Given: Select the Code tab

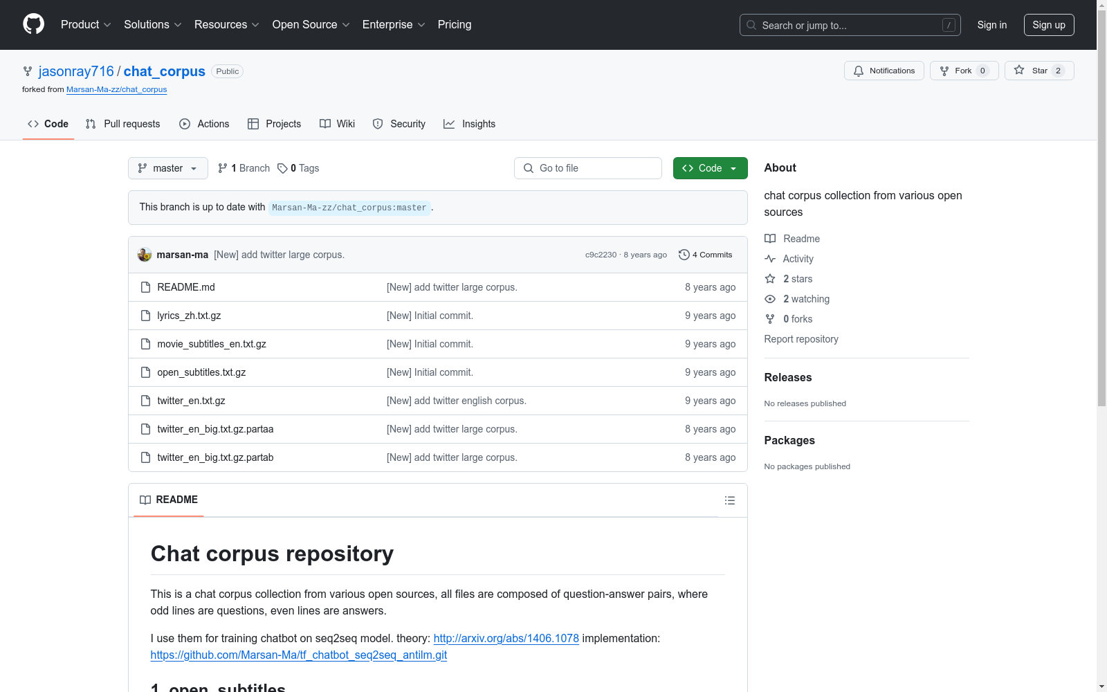Looking at the screenshot, I should click(48, 124).
